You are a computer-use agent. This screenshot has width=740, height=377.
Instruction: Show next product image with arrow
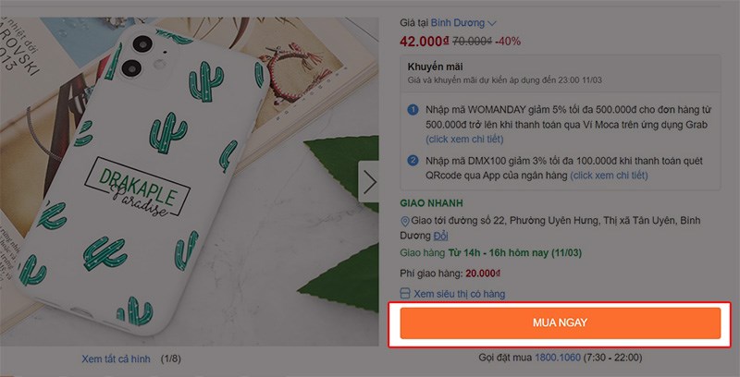(369, 182)
